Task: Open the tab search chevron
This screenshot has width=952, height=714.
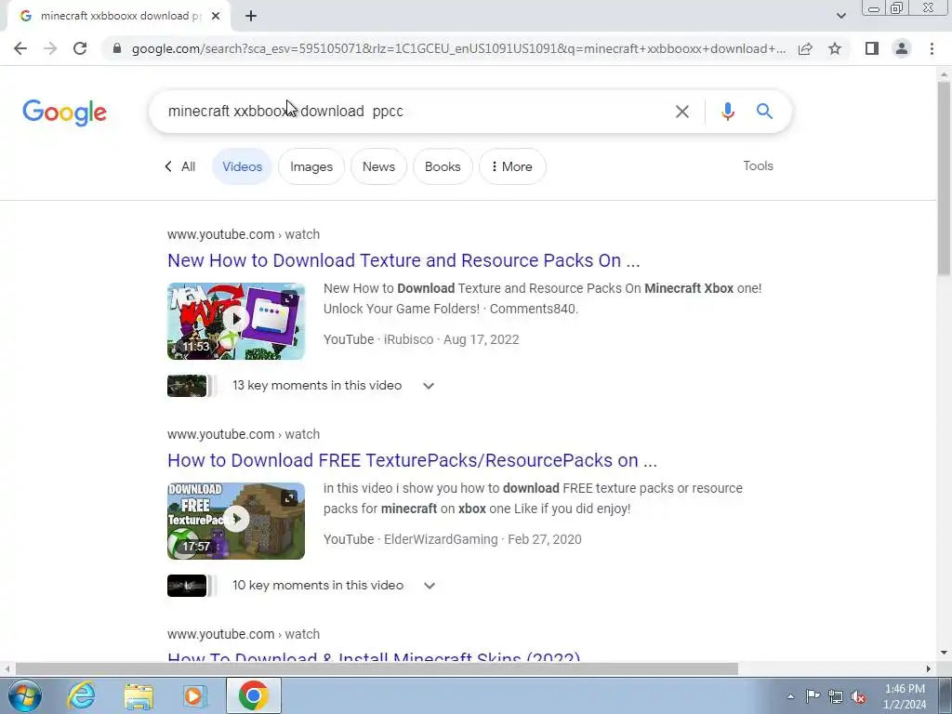Action: 840,17
